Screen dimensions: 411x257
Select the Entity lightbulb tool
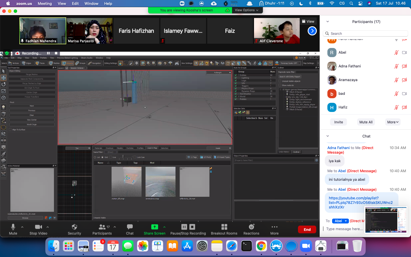[x=3, y=107]
